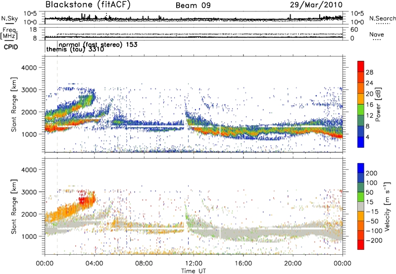Click the gray band of the velocity colorbar
The width and height of the screenshot is (396, 274).
pyautogui.click(x=361, y=207)
